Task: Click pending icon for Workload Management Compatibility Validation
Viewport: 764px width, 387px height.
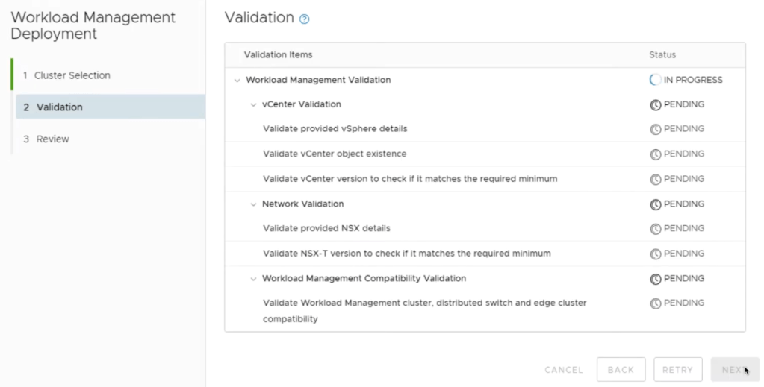Action: tap(656, 279)
